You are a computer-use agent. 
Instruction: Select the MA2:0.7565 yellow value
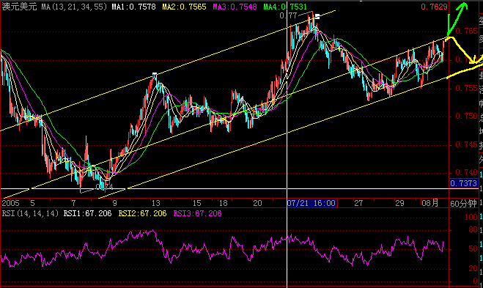point(184,7)
